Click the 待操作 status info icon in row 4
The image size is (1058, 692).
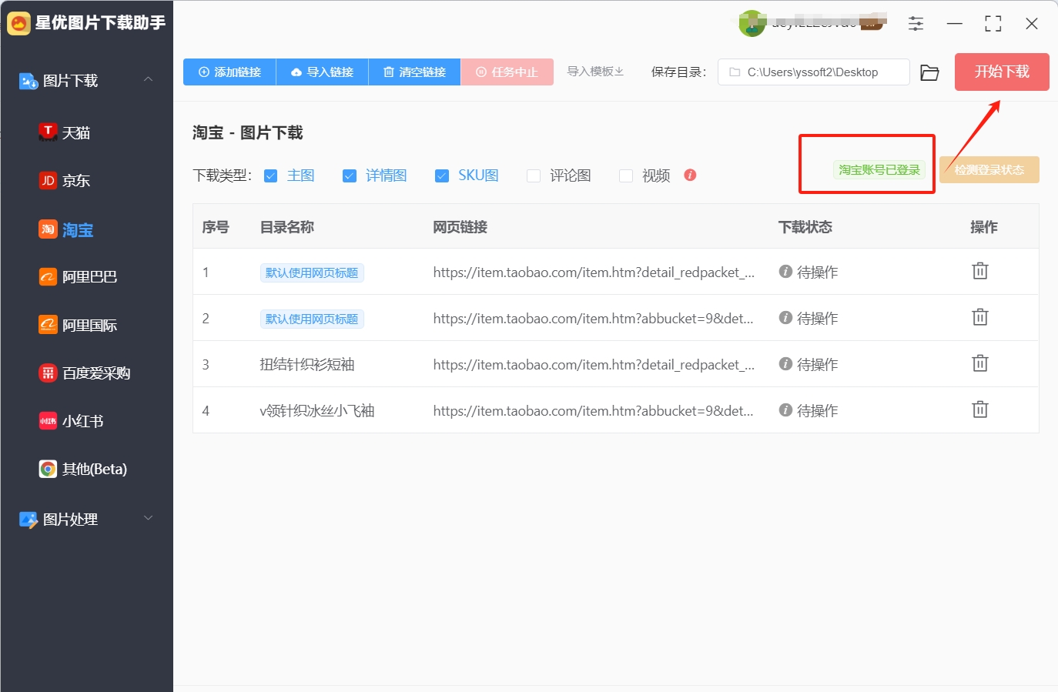(x=785, y=410)
